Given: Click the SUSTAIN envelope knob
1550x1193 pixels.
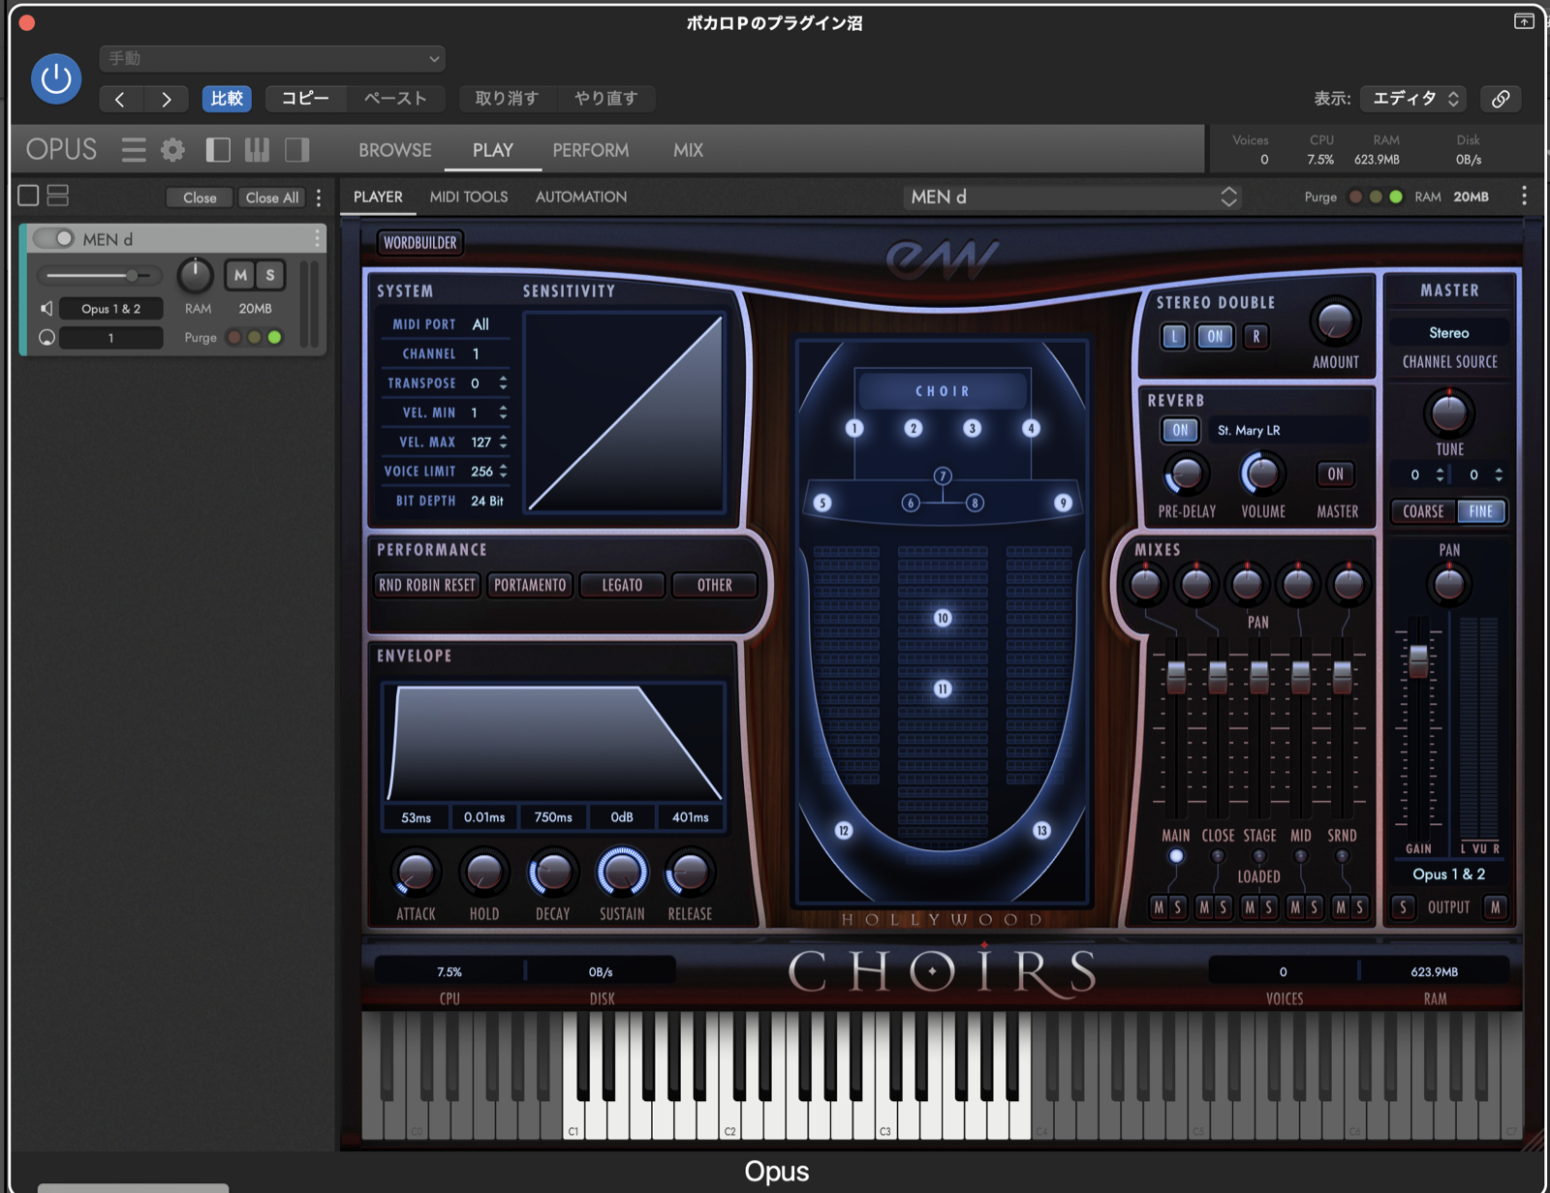Looking at the screenshot, I should (x=622, y=872).
